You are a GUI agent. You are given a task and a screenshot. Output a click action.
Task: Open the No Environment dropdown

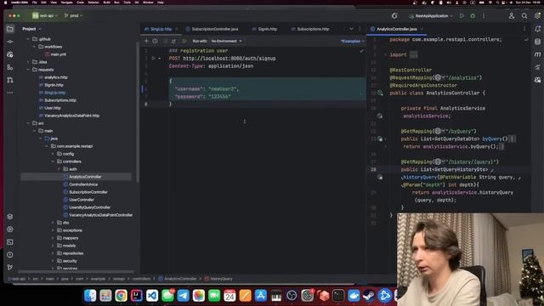pyautogui.click(x=227, y=41)
